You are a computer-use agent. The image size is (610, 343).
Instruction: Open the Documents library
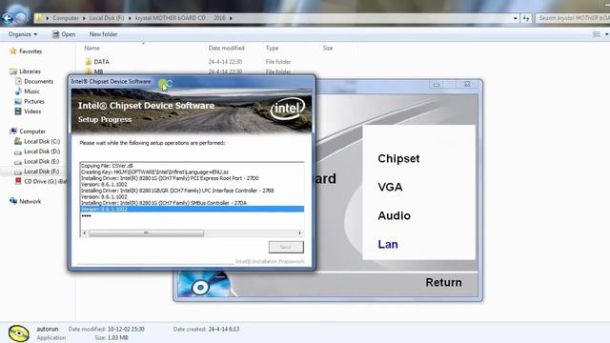click(38, 81)
